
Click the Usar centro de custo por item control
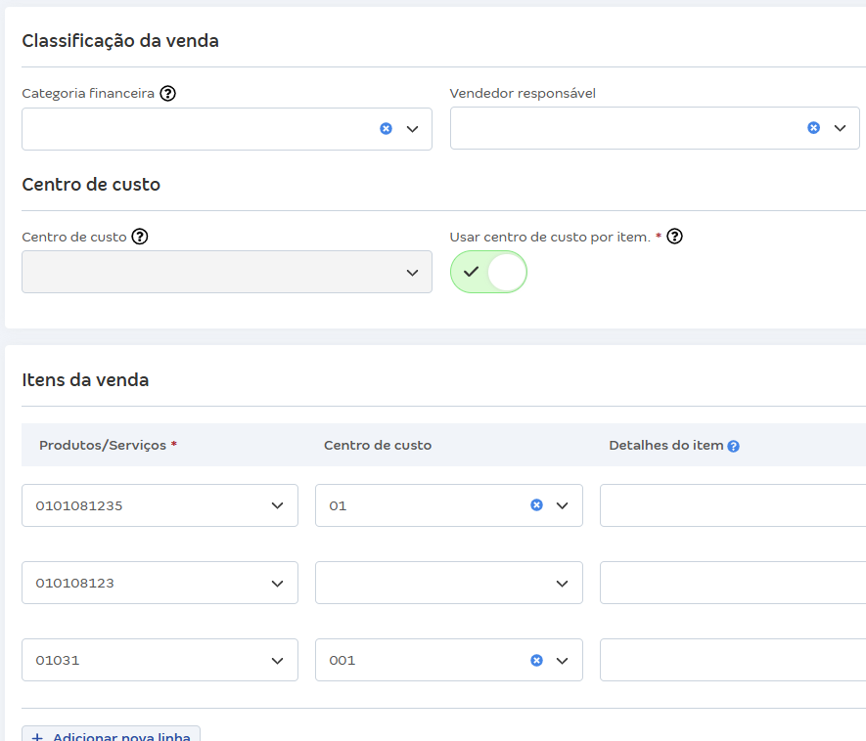487,272
